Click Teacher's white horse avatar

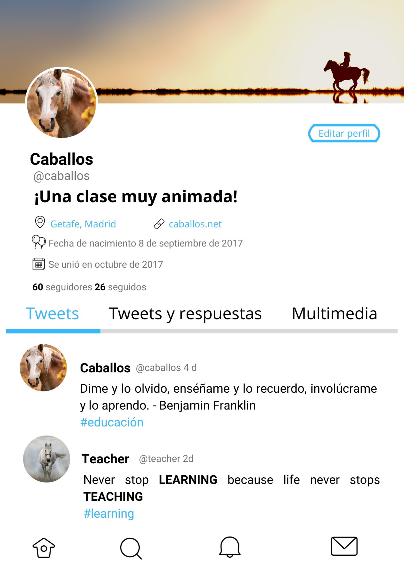point(47,459)
